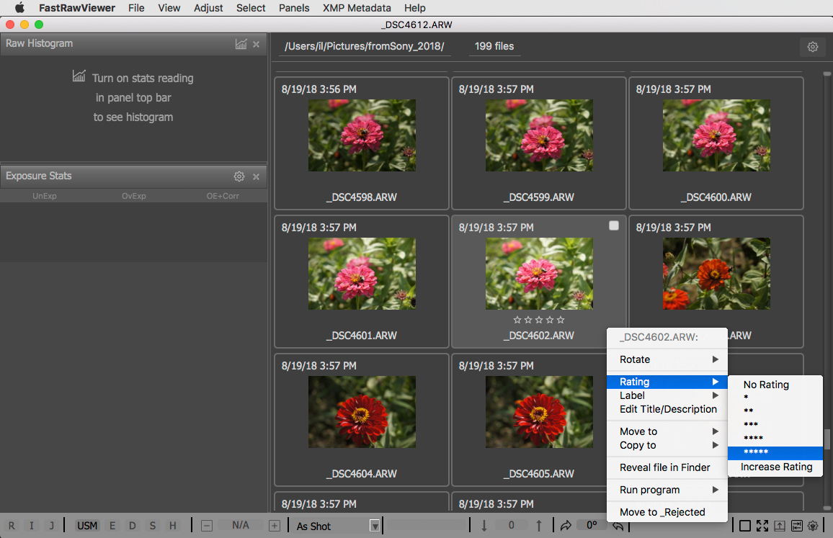Open Exposure Stats settings gear

coord(239,176)
